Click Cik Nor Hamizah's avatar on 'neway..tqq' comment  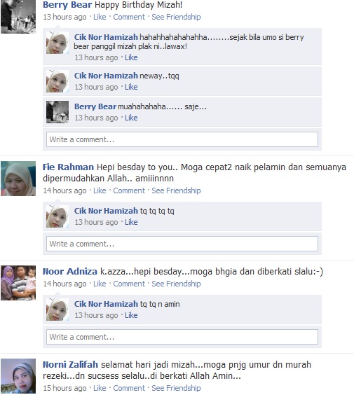click(57, 81)
